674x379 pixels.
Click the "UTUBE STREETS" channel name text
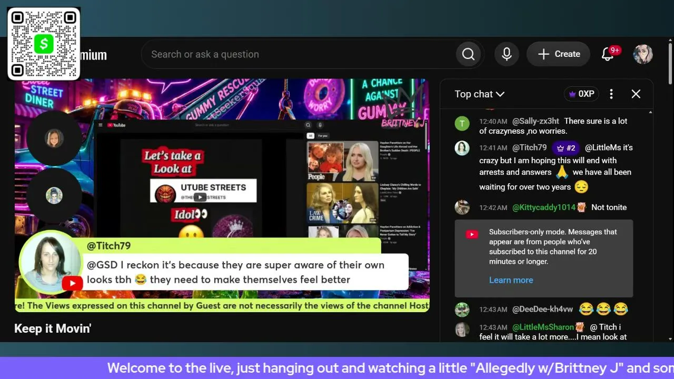[213, 187]
